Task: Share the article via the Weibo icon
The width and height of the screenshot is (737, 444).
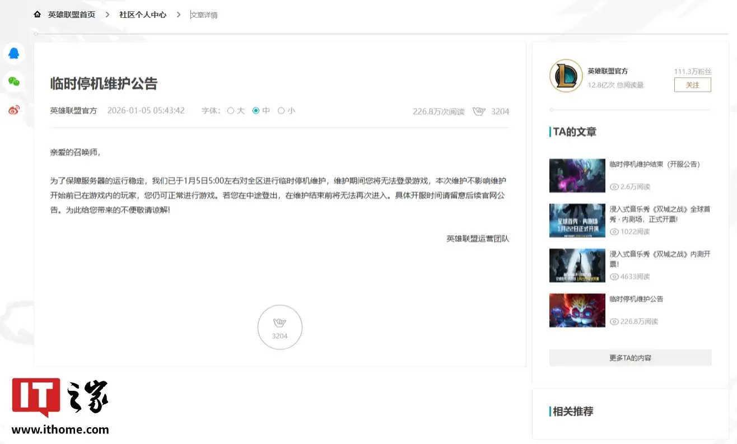Action: coord(13,109)
